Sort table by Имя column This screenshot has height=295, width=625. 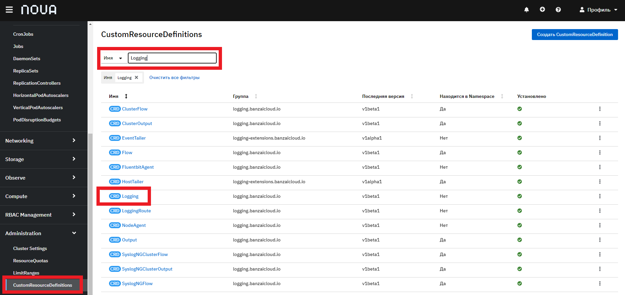[118, 96]
